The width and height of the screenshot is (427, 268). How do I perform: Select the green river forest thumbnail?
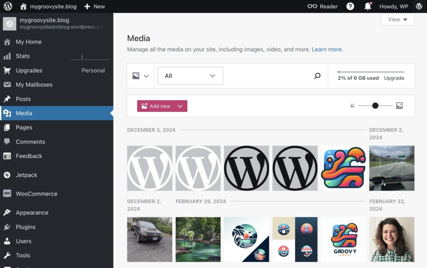(x=198, y=239)
